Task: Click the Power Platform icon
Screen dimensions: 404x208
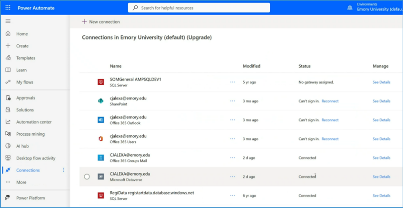Action: [x=8, y=198]
